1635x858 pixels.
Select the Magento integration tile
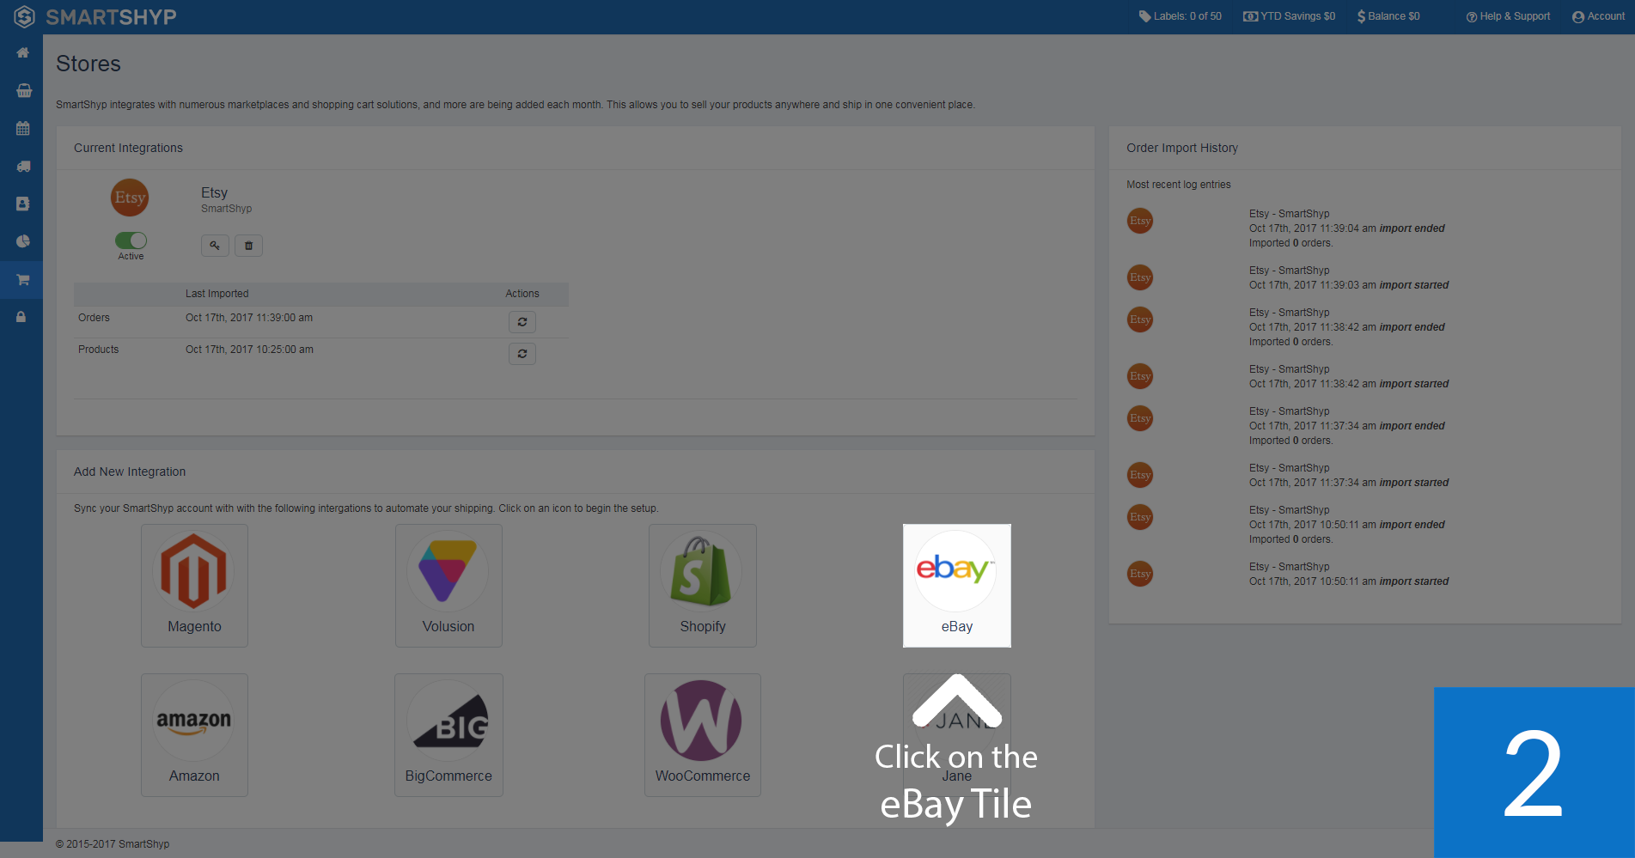(x=194, y=586)
